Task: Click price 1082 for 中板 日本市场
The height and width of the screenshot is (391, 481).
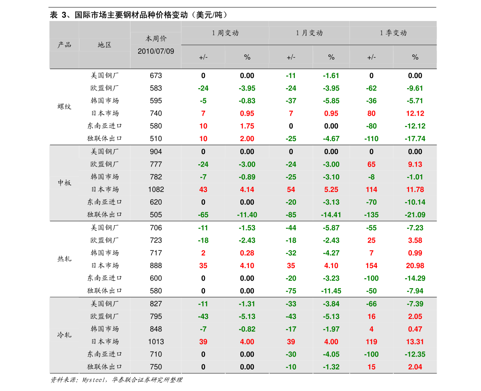Action: [156, 190]
